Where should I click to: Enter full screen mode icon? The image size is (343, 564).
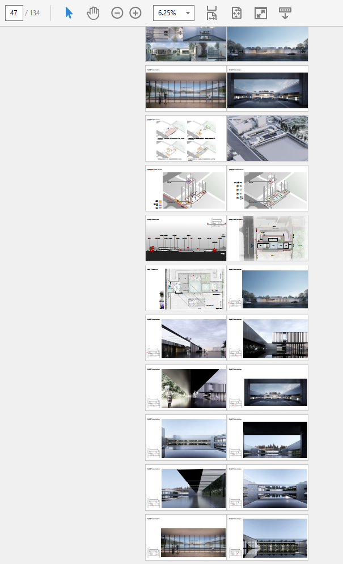pyautogui.click(x=261, y=13)
